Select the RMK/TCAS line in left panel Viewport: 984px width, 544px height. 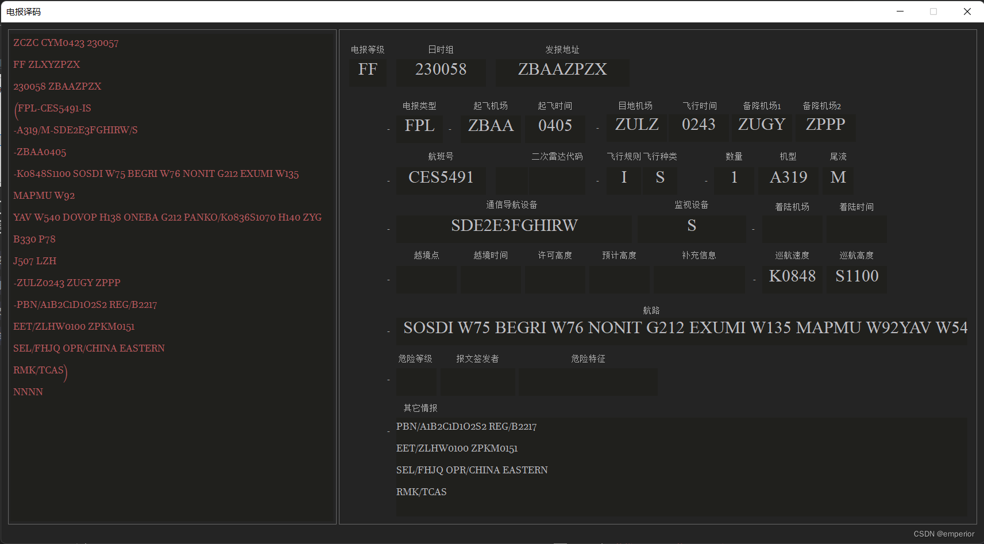[x=38, y=370]
